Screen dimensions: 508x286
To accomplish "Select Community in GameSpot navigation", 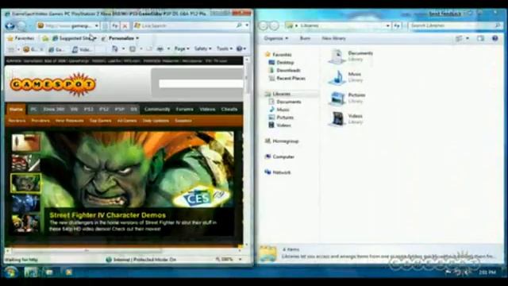I will point(157,110).
